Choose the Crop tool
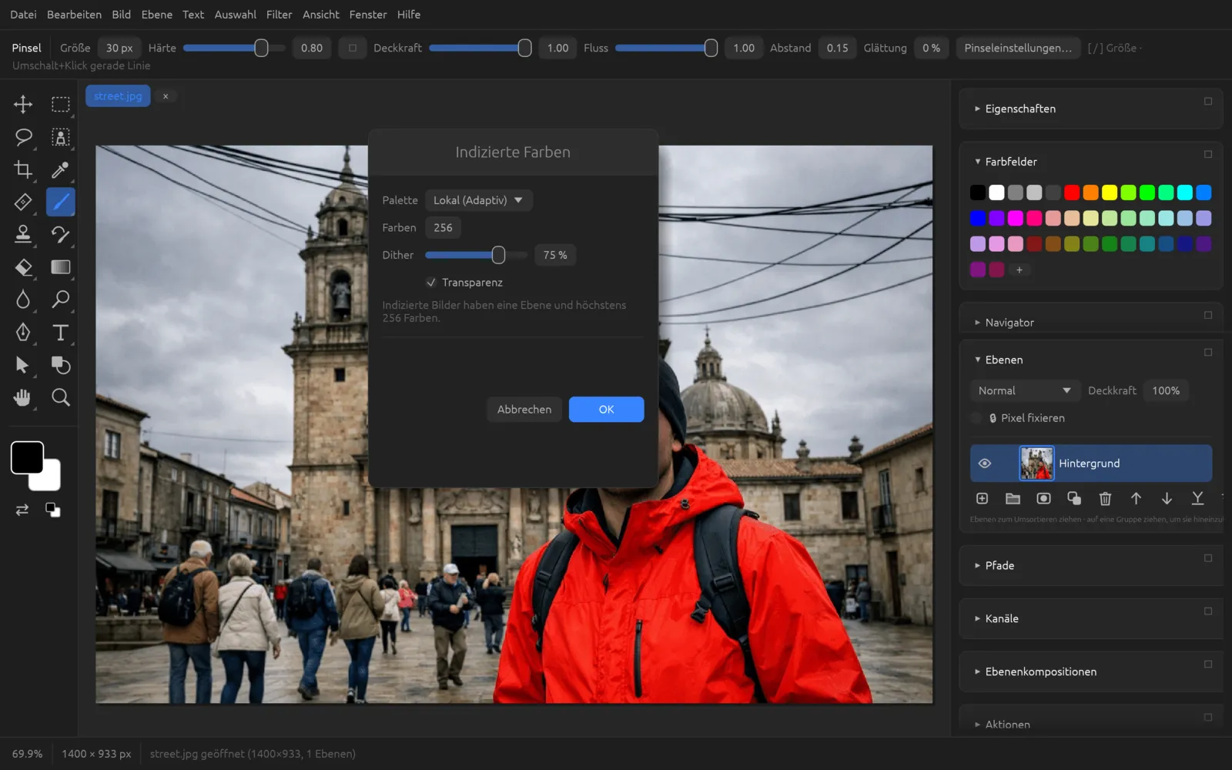 click(x=23, y=169)
